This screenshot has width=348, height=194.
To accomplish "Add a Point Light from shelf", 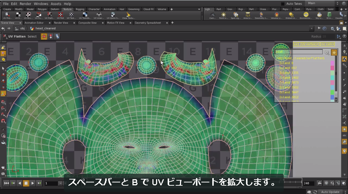I will (x=224, y=16).
